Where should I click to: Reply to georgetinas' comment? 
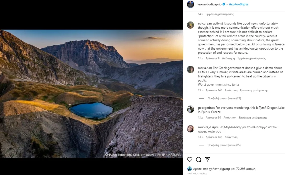[x=230, y=118]
